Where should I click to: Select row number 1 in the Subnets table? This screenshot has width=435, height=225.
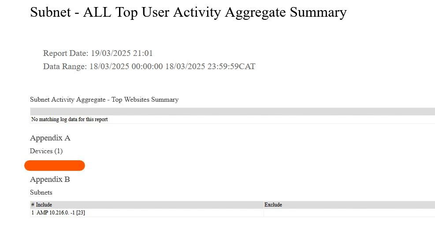tap(33, 213)
